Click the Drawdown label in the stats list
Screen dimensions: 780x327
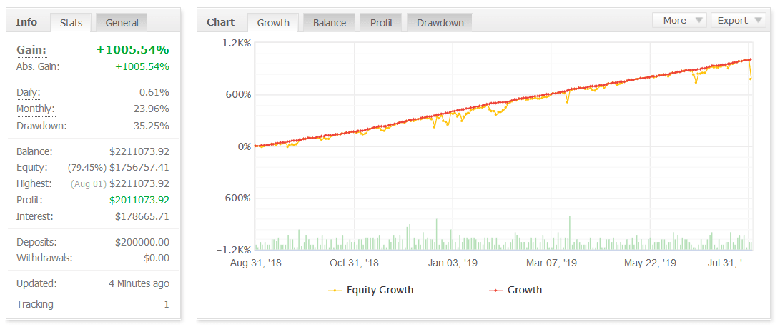point(41,126)
